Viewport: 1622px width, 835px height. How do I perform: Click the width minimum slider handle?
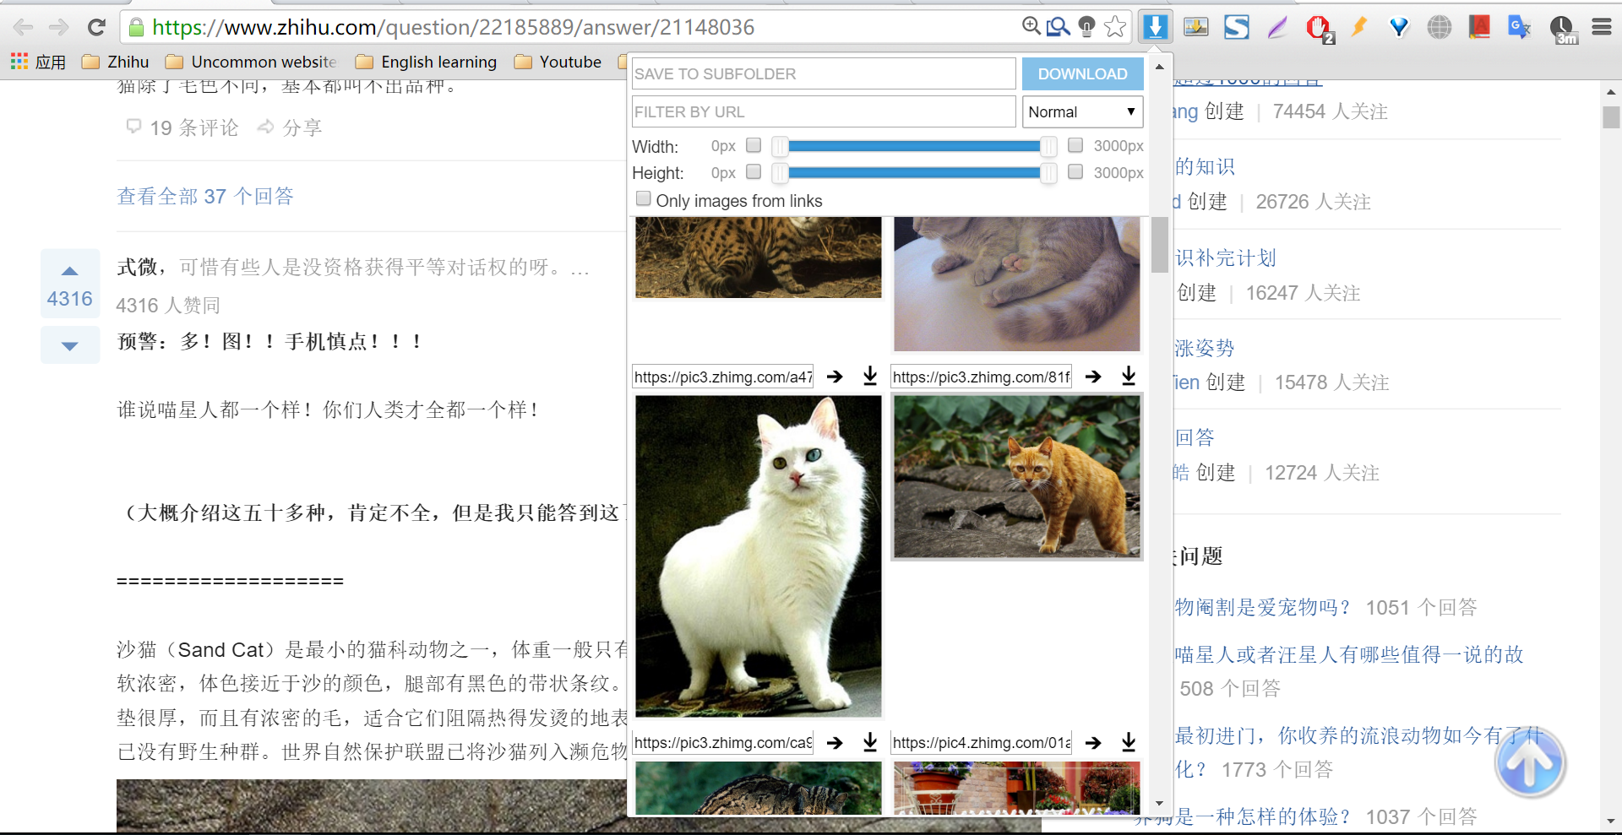click(780, 146)
